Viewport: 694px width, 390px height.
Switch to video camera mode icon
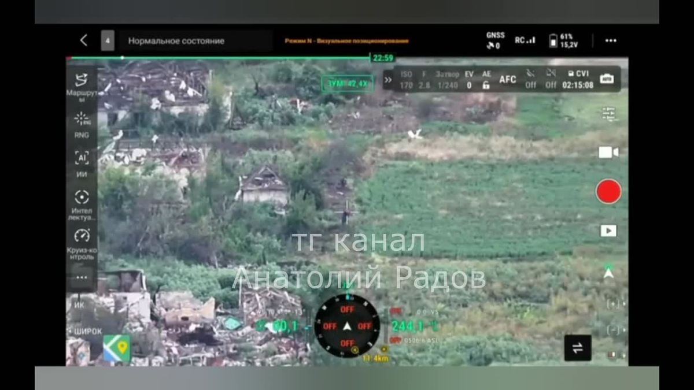click(x=608, y=153)
